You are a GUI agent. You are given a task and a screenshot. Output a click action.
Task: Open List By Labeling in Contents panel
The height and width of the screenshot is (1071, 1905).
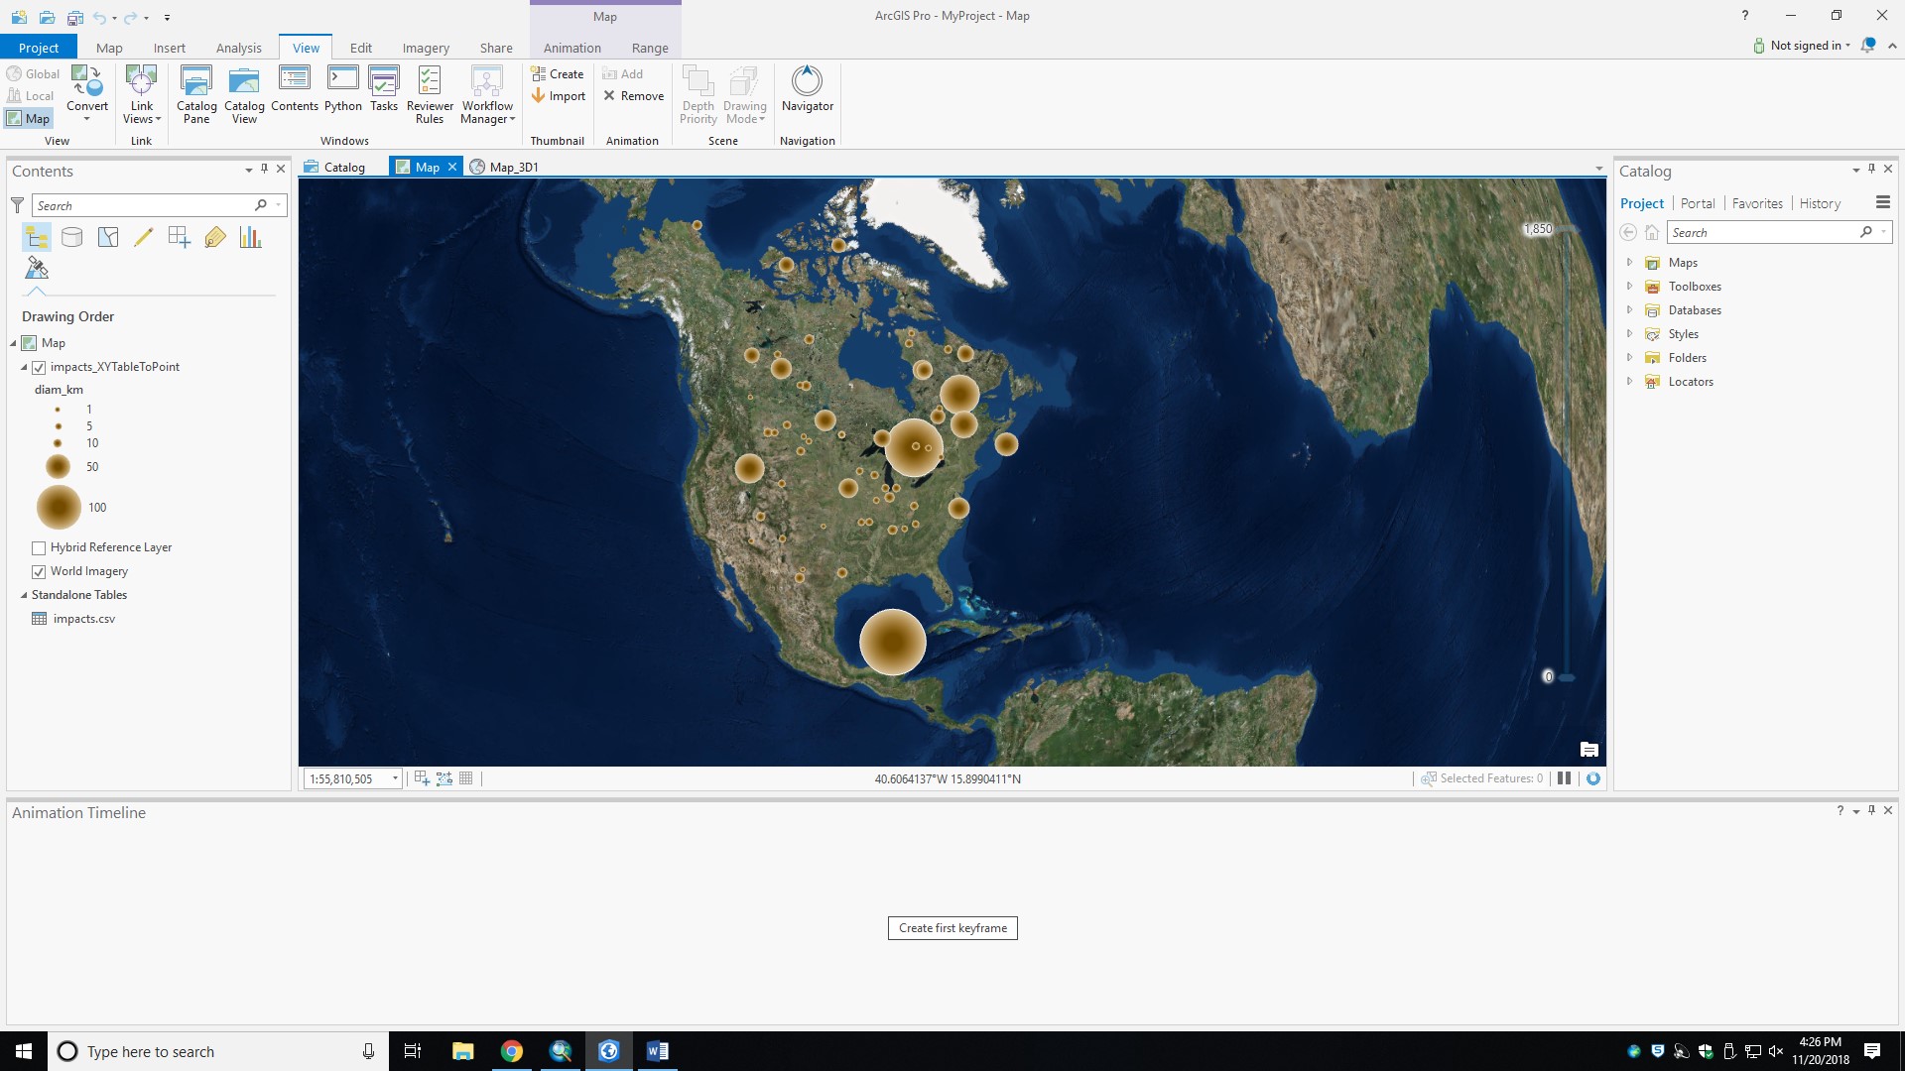(x=215, y=237)
